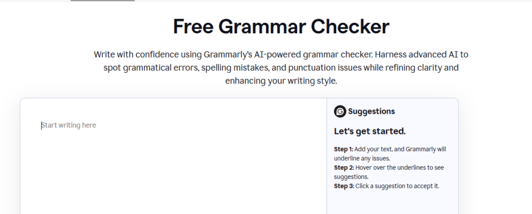Click the Grammarly logo icon beside Suggestions
Viewport: 532px width, 214px height.
coord(340,111)
